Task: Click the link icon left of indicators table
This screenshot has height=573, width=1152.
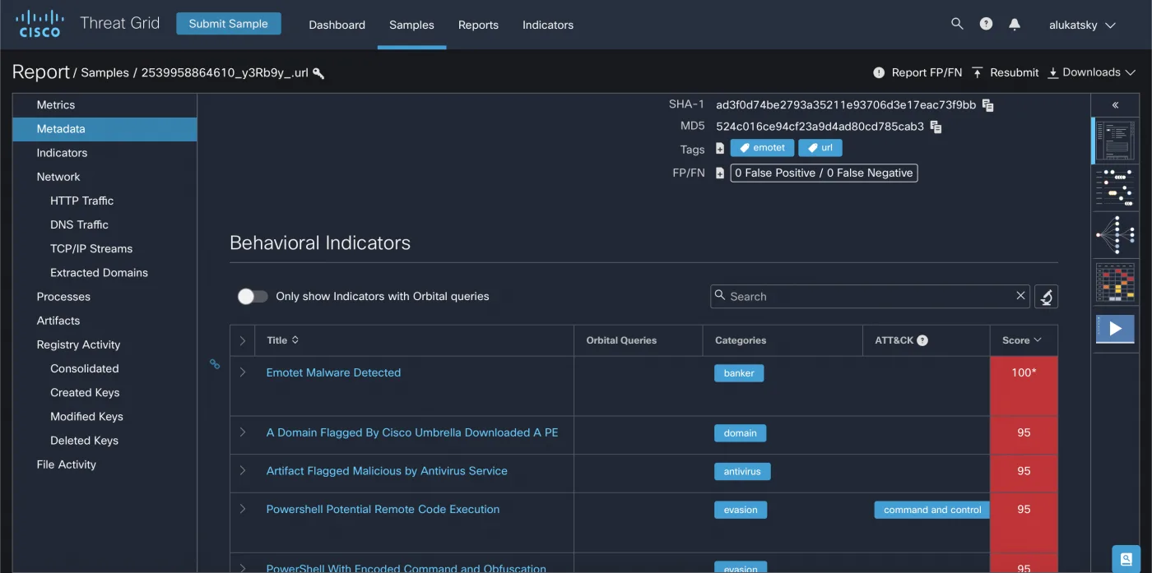Action: point(215,364)
